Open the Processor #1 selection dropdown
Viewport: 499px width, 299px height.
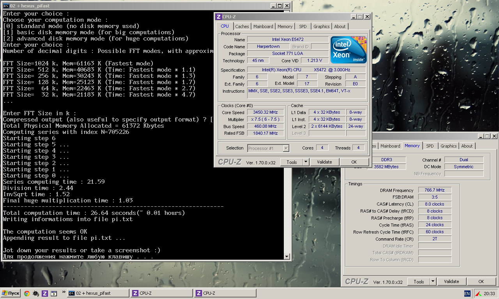coord(268,148)
